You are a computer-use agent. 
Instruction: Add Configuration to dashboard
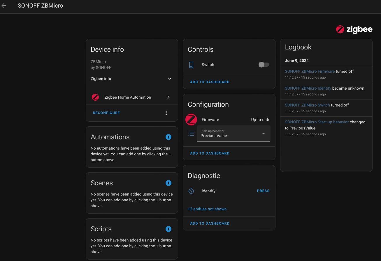pyautogui.click(x=210, y=153)
